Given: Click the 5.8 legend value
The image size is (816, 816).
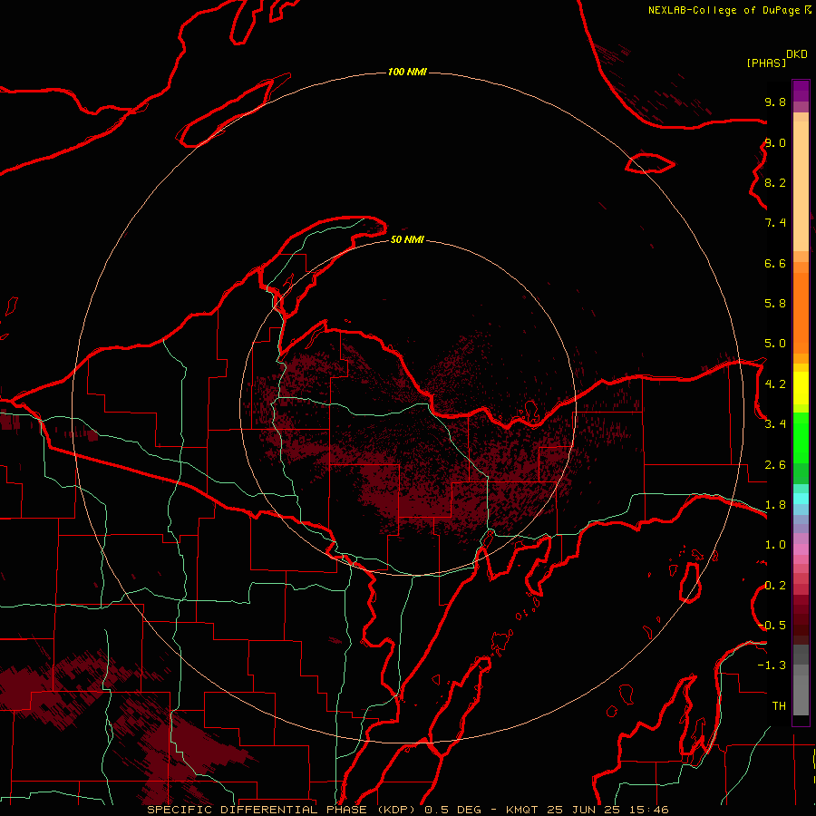Looking at the screenshot, I should pos(775,304).
